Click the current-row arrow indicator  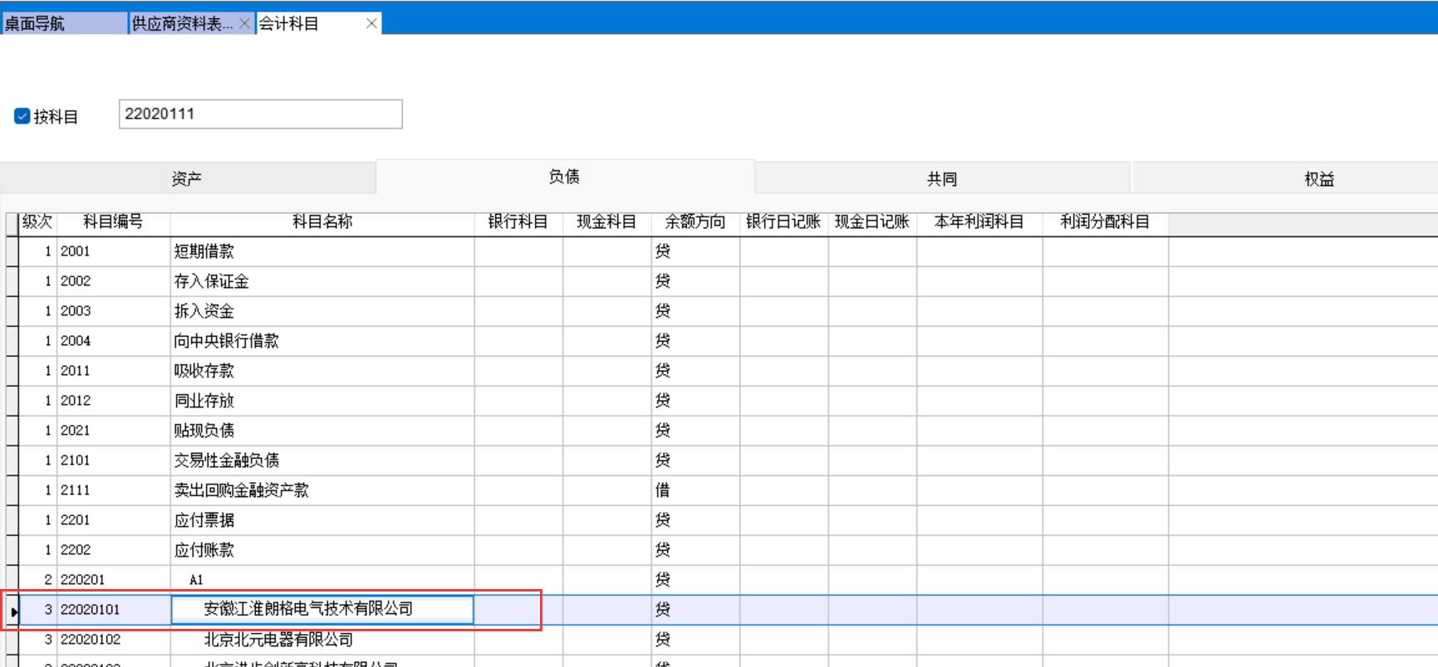pos(13,611)
